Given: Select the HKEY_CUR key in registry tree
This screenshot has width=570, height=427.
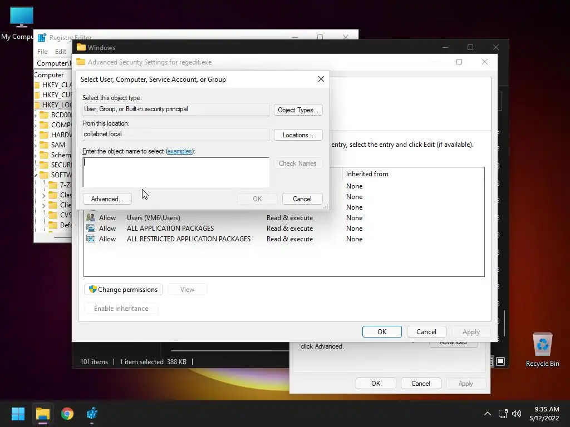Looking at the screenshot, I should [57, 95].
